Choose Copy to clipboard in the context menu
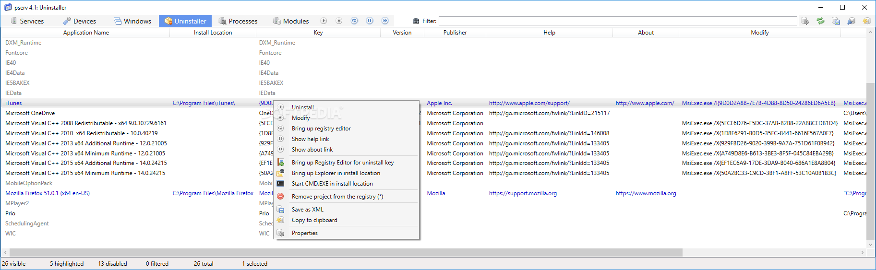 pos(347,220)
